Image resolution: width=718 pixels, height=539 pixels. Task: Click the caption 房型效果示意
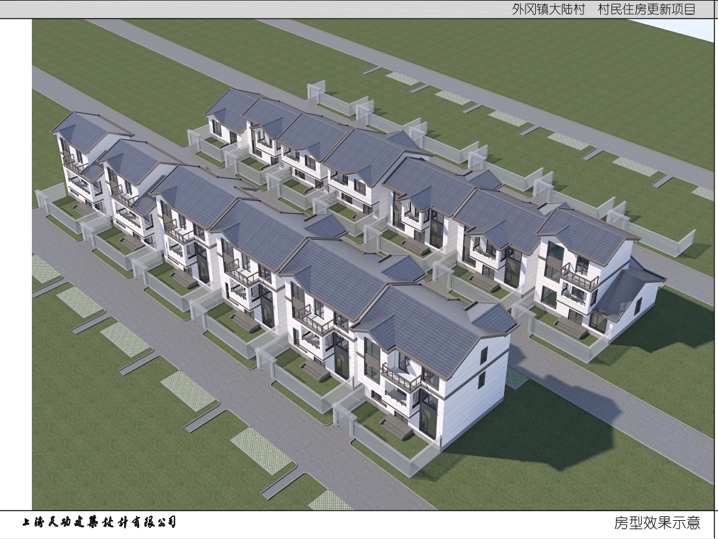click(x=657, y=523)
